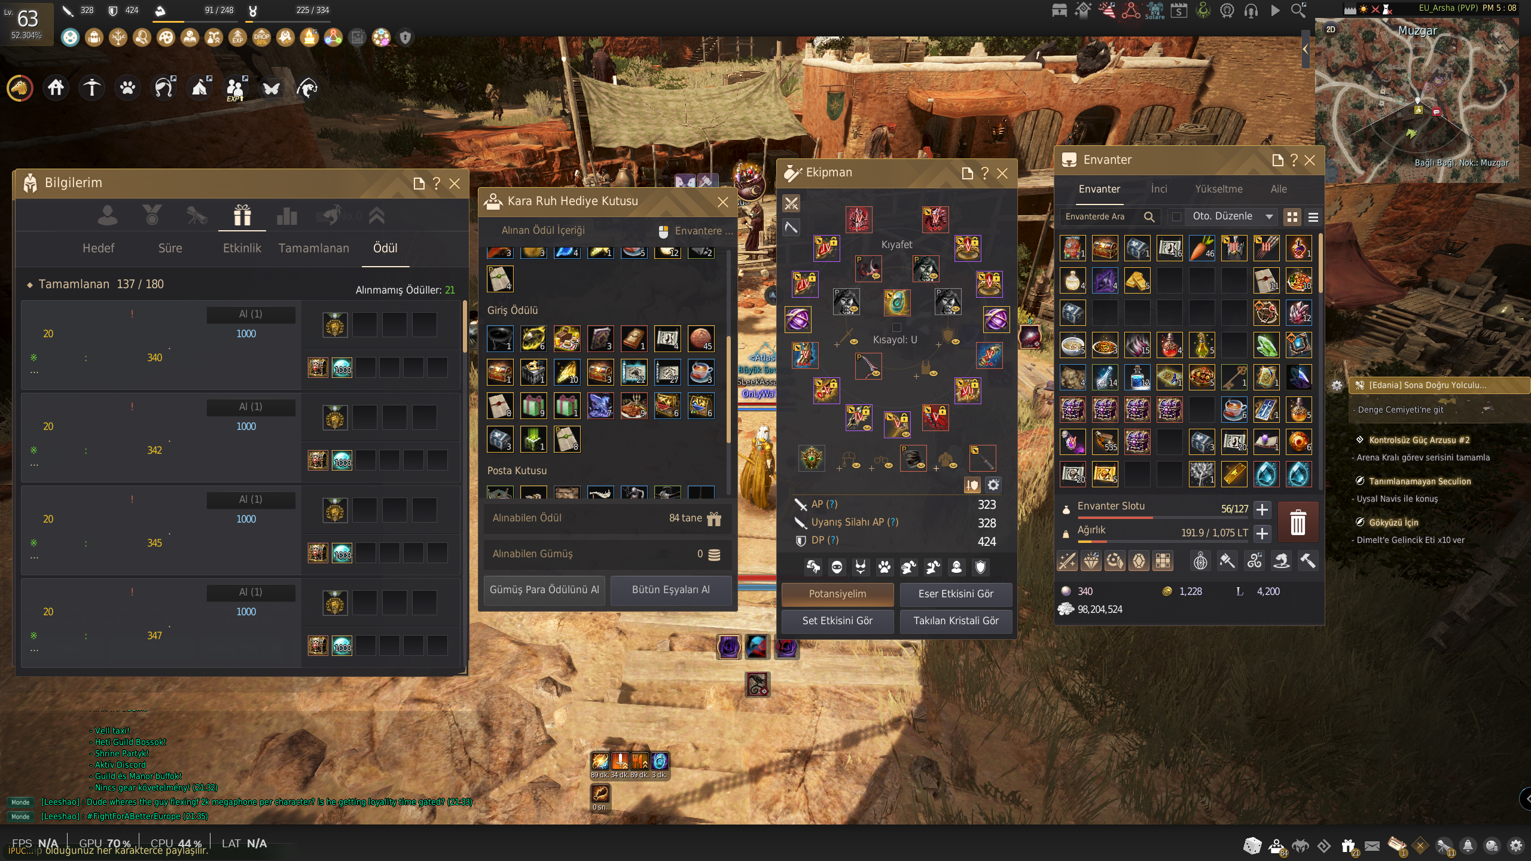Expand Envanter Slotu with the plus button
The height and width of the screenshot is (861, 1531).
point(1262,509)
